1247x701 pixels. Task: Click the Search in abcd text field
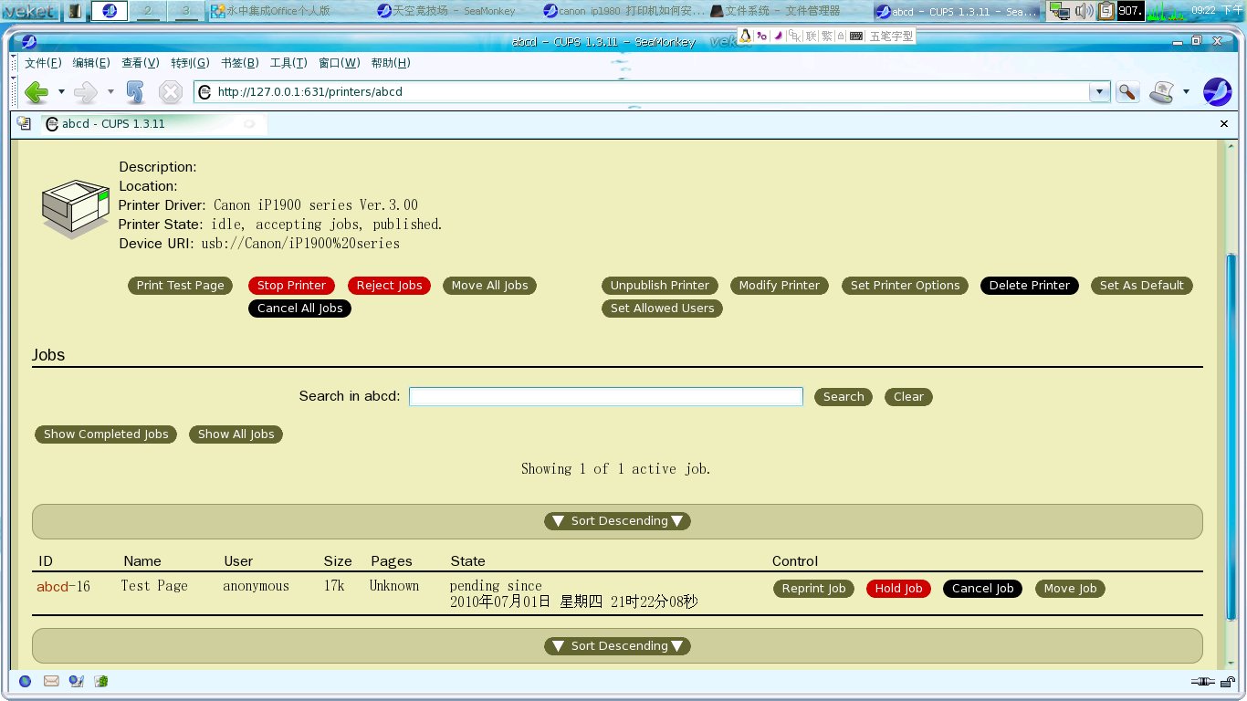[x=606, y=396]
